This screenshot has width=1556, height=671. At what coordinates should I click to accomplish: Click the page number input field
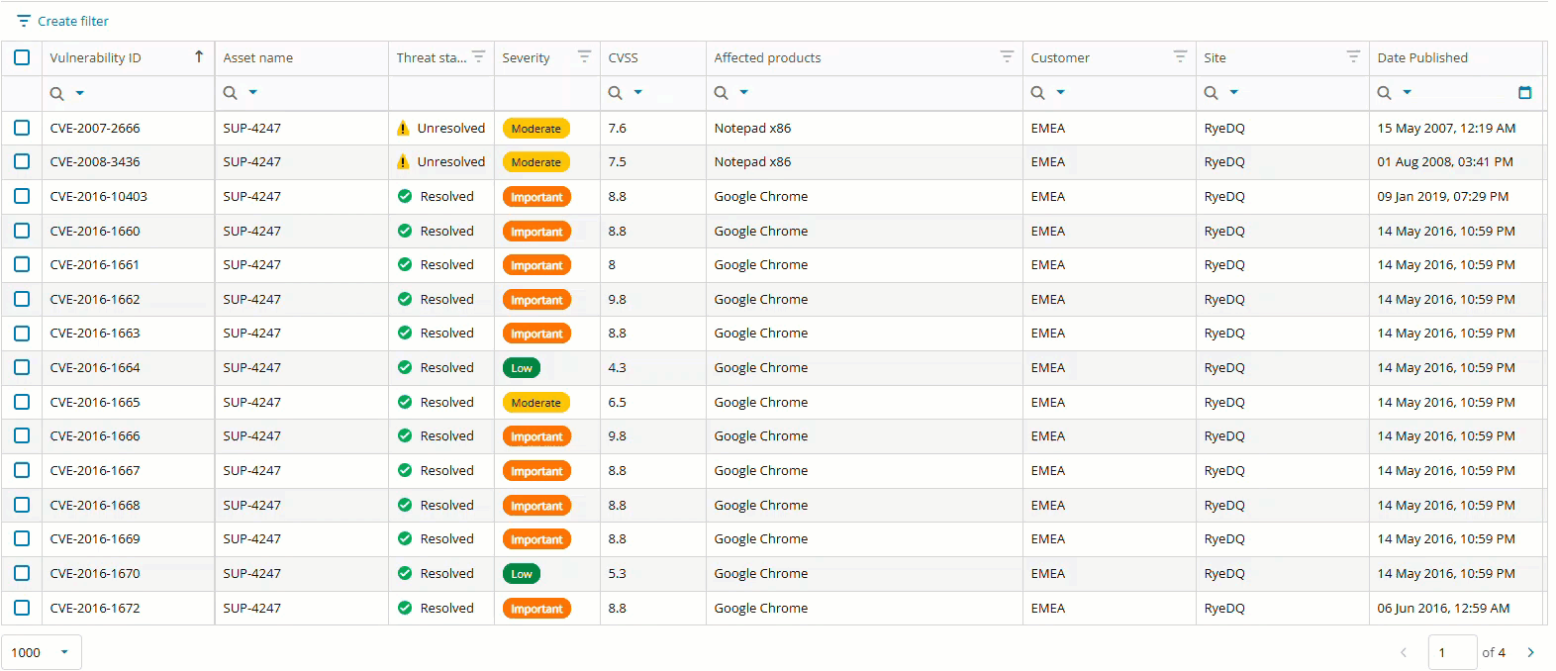coord(1452,652)
